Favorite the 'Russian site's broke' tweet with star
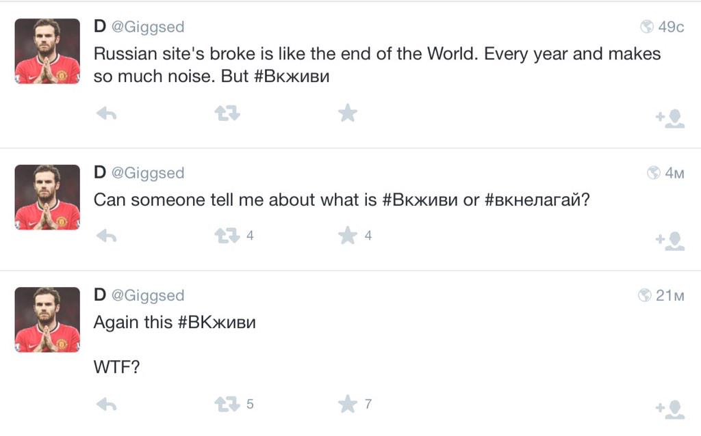701x436 pixels. 347,113
